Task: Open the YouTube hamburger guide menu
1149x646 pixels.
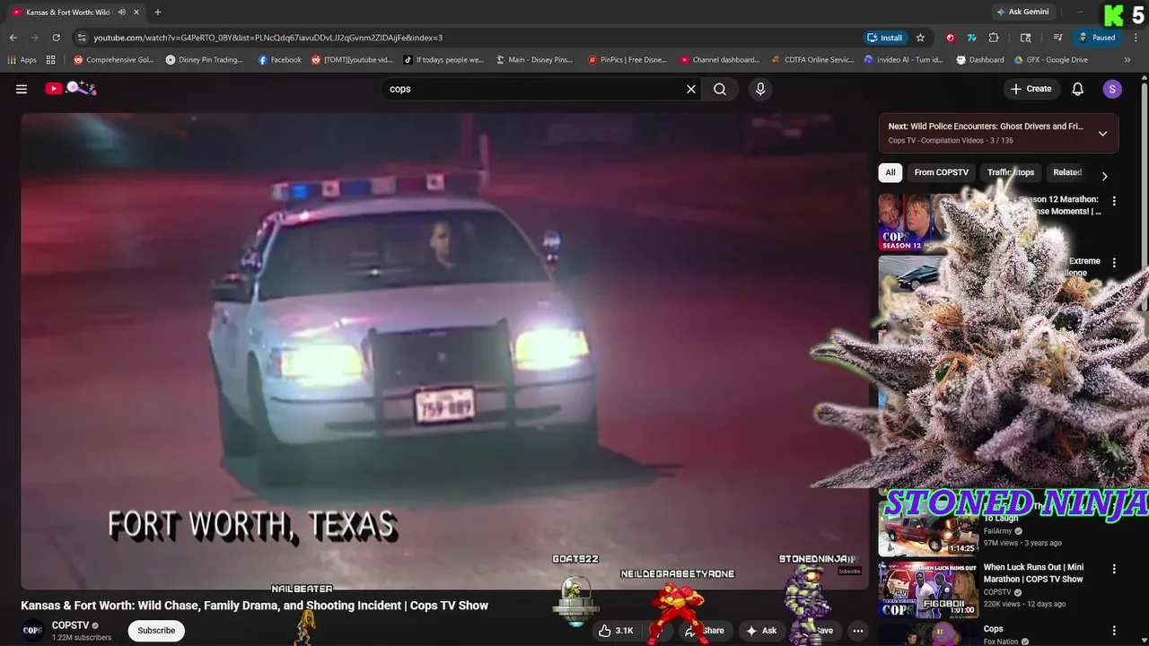Action: click(22, 89)
